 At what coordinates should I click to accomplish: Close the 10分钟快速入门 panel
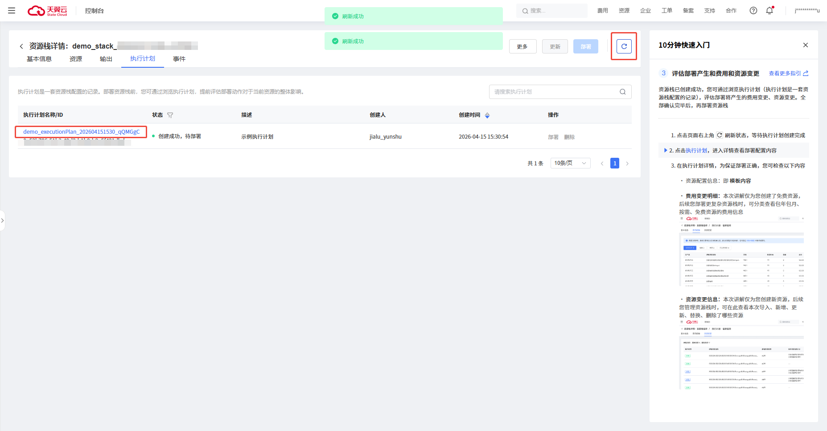click(x=806, y=45)
